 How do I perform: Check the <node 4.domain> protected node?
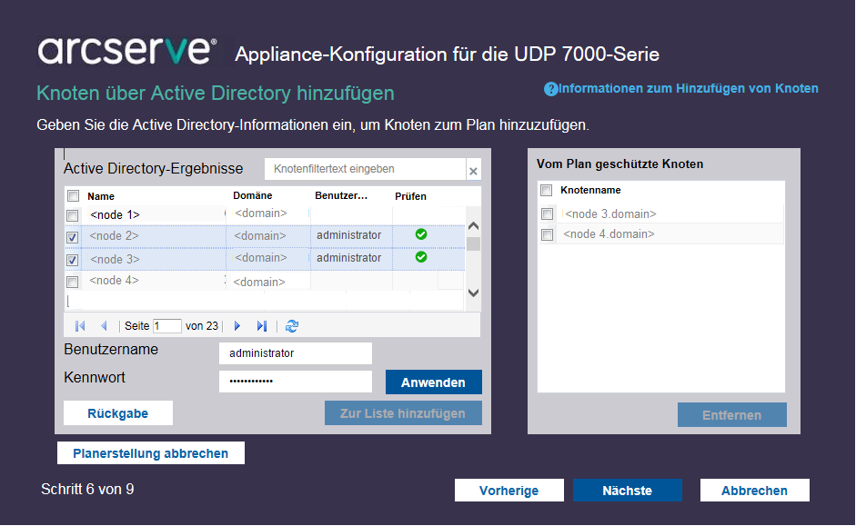pos(547,234)
